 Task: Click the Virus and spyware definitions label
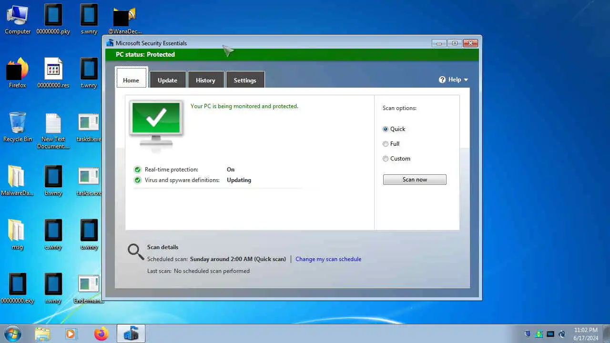pyautogui.click(x=182, y=180)
